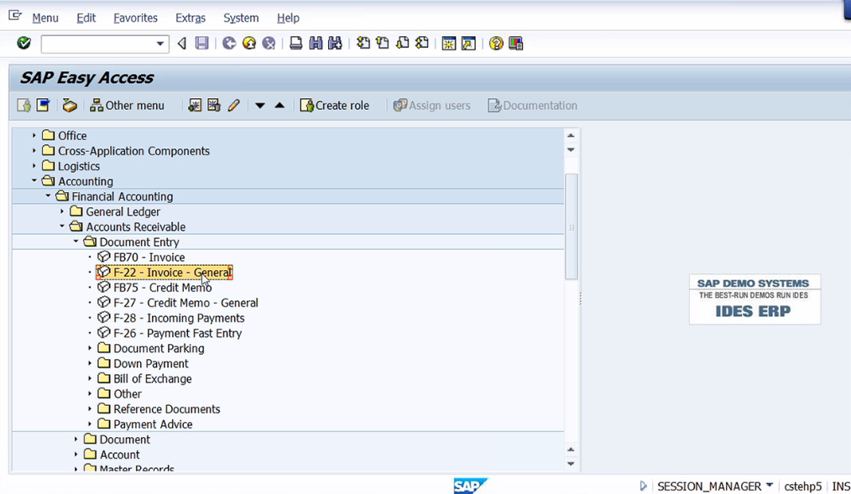Click the Generate Shortcut icon
Image resolution: width=851 pixels, height=494 pixels.
[x=468, y=44]
